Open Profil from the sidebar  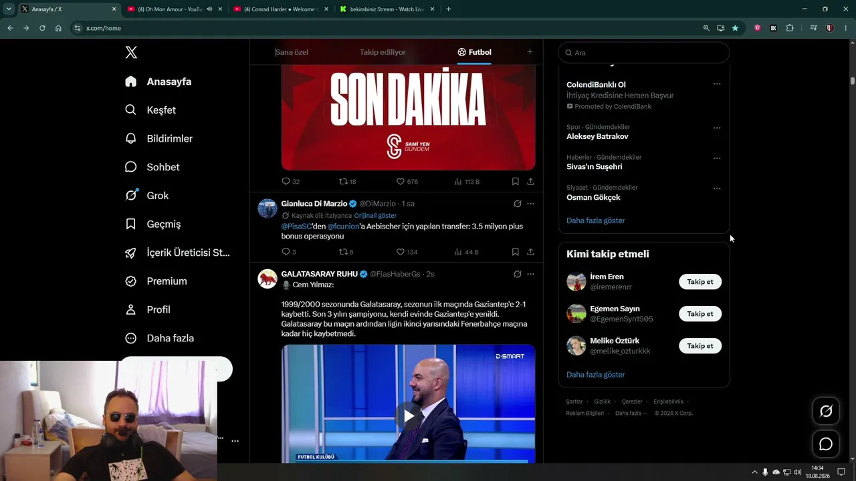(148, 310)
